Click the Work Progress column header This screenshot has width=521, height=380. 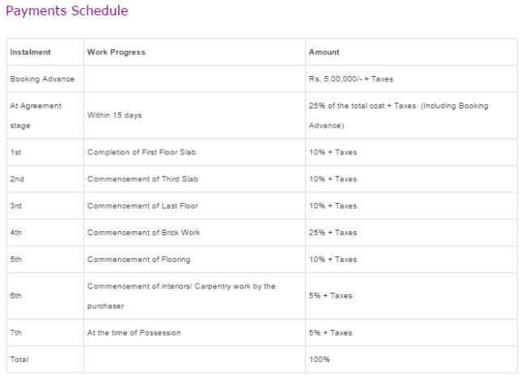coord(116,53)
